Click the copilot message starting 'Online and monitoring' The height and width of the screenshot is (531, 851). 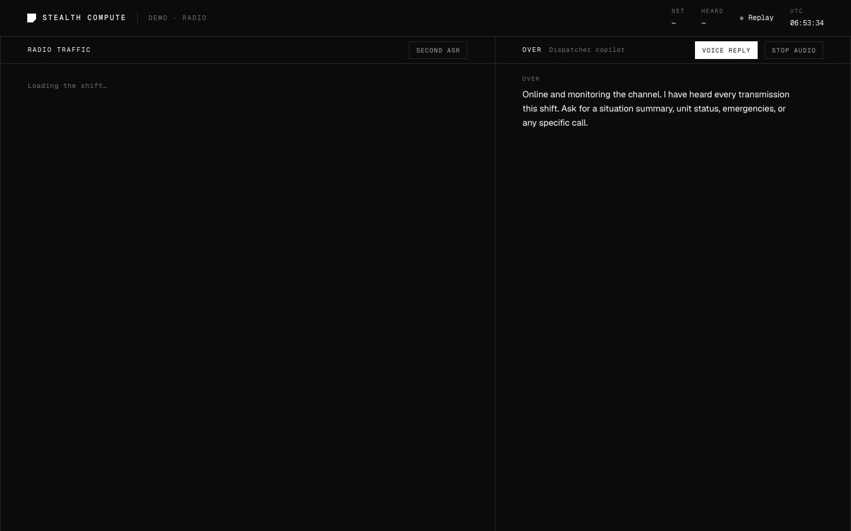tap(656, 109)
